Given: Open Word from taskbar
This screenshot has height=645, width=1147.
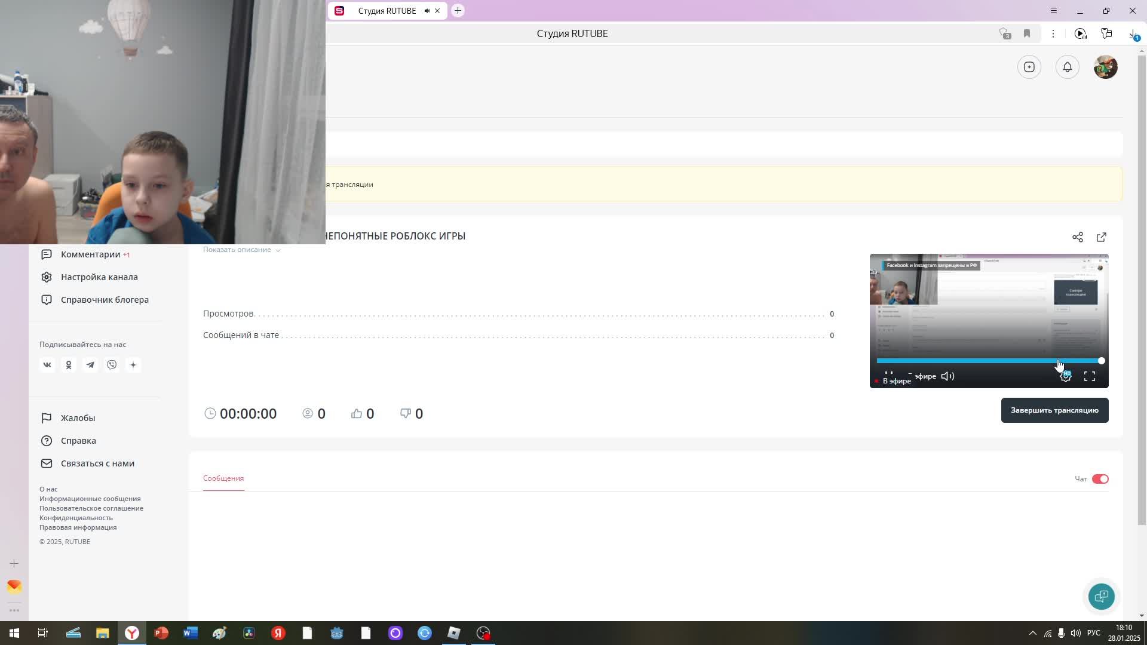Looking at the screenshot, I should pos(191,633).
